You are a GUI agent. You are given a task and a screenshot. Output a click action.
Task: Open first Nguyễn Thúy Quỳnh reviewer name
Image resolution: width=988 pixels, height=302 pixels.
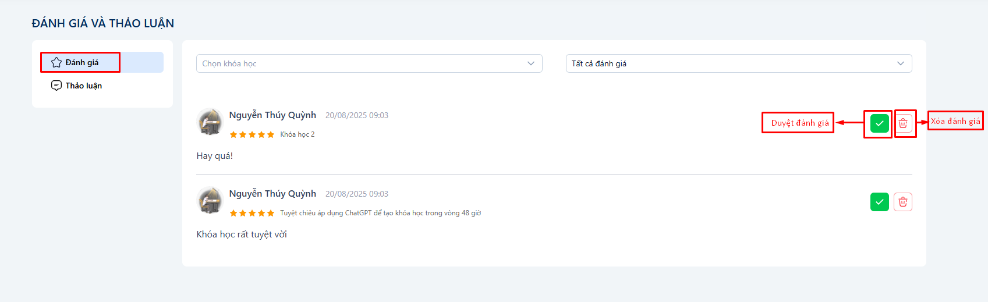(272, 115)
